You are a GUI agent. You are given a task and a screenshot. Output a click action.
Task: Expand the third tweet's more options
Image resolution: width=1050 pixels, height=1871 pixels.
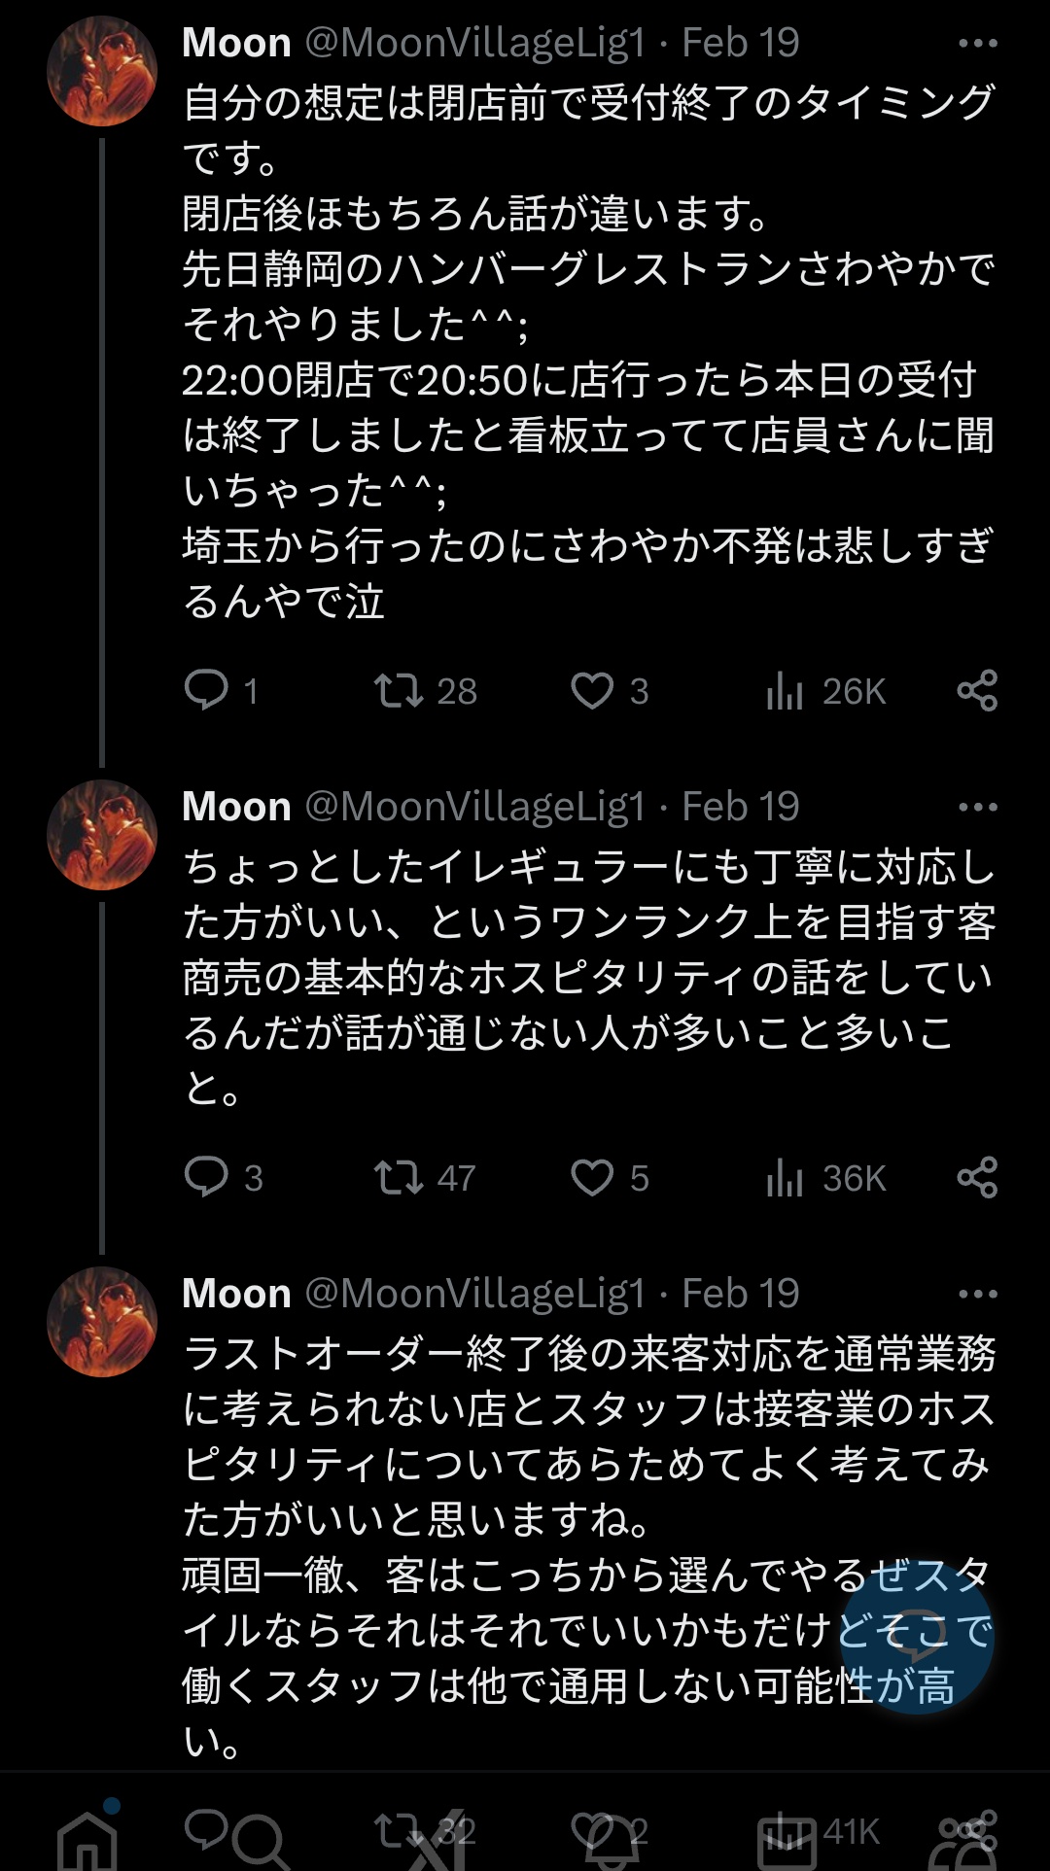[x=977, y=1295]
